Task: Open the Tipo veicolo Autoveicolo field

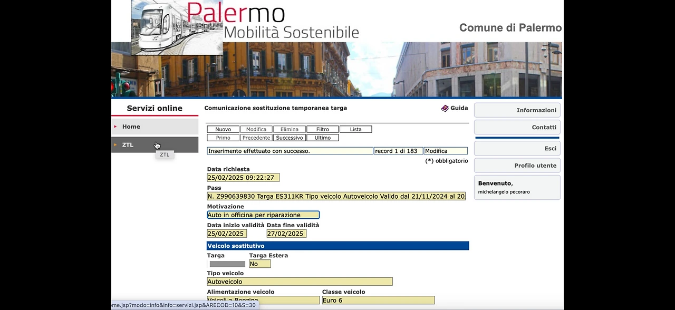Action: click(300, 282)
